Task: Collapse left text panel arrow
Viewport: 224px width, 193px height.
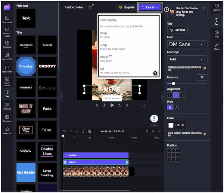Action: 61,97
